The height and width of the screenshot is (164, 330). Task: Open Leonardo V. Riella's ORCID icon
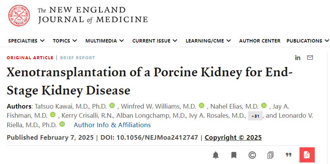tap(62, 125)
